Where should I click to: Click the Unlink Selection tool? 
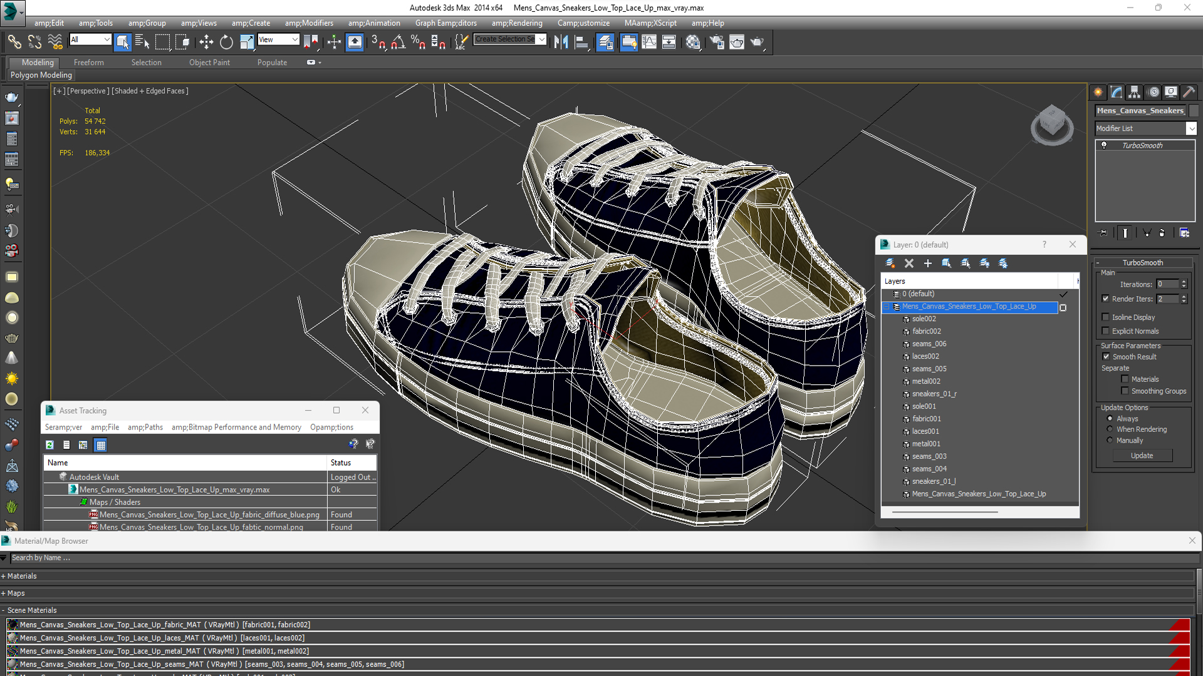coord(34,42)
